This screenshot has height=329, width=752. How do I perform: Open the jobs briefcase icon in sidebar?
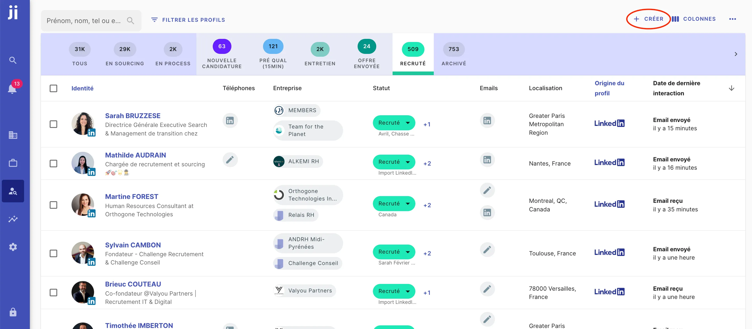(x=12, y=163)
